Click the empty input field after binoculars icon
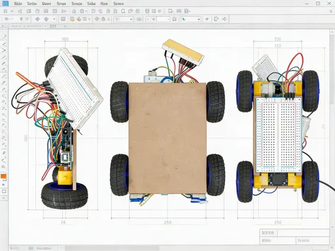 [x=163, y=19]
